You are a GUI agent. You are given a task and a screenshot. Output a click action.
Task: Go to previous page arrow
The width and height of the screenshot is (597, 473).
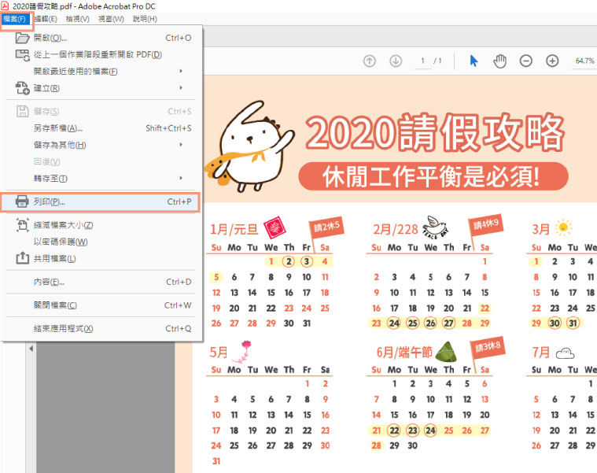tap(370, 61)
